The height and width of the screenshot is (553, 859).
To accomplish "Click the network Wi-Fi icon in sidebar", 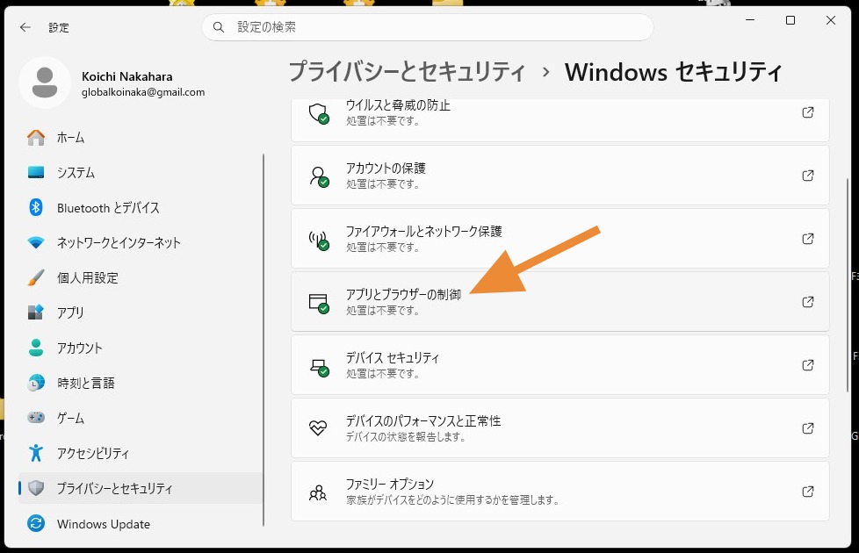I will [x=36, y=242].
